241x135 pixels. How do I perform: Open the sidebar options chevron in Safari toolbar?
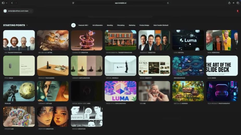tap(7, 3)
